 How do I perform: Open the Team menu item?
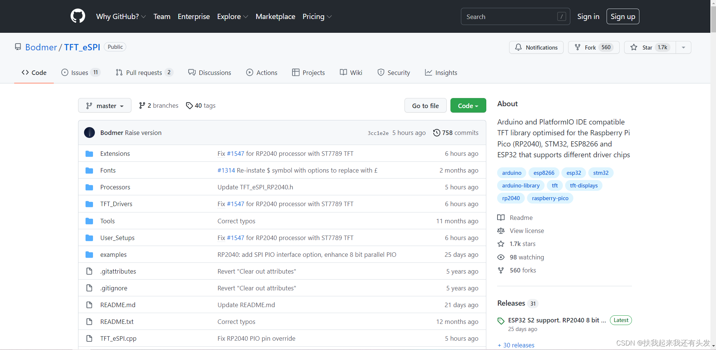[x=162, y=16]
